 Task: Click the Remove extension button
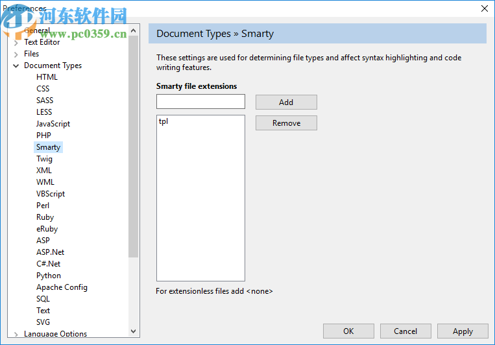pos(286,123)
